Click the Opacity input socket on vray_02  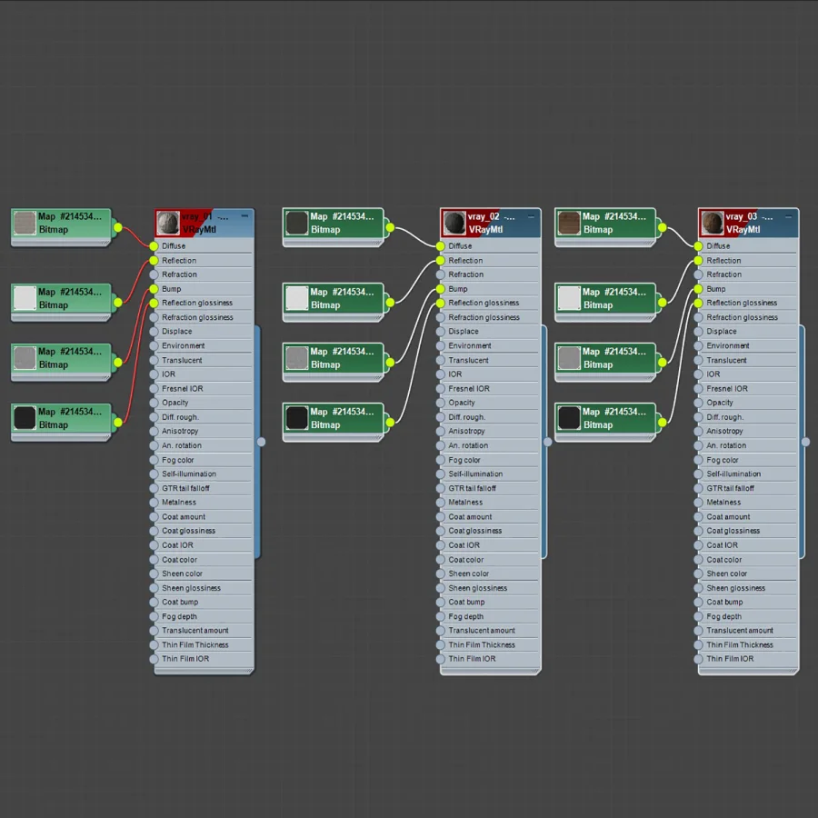click(x=440, y=403)
